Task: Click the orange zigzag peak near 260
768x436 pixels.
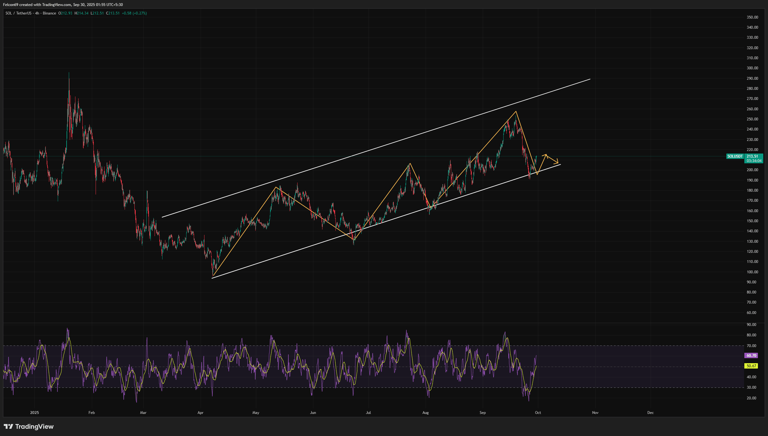Action: click(516, 111)
